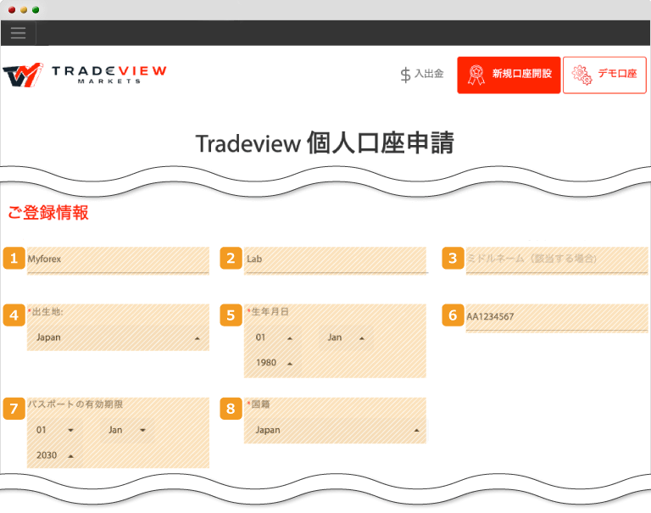Click the Tradeview 個人口座申請 page title

(325, 143)
